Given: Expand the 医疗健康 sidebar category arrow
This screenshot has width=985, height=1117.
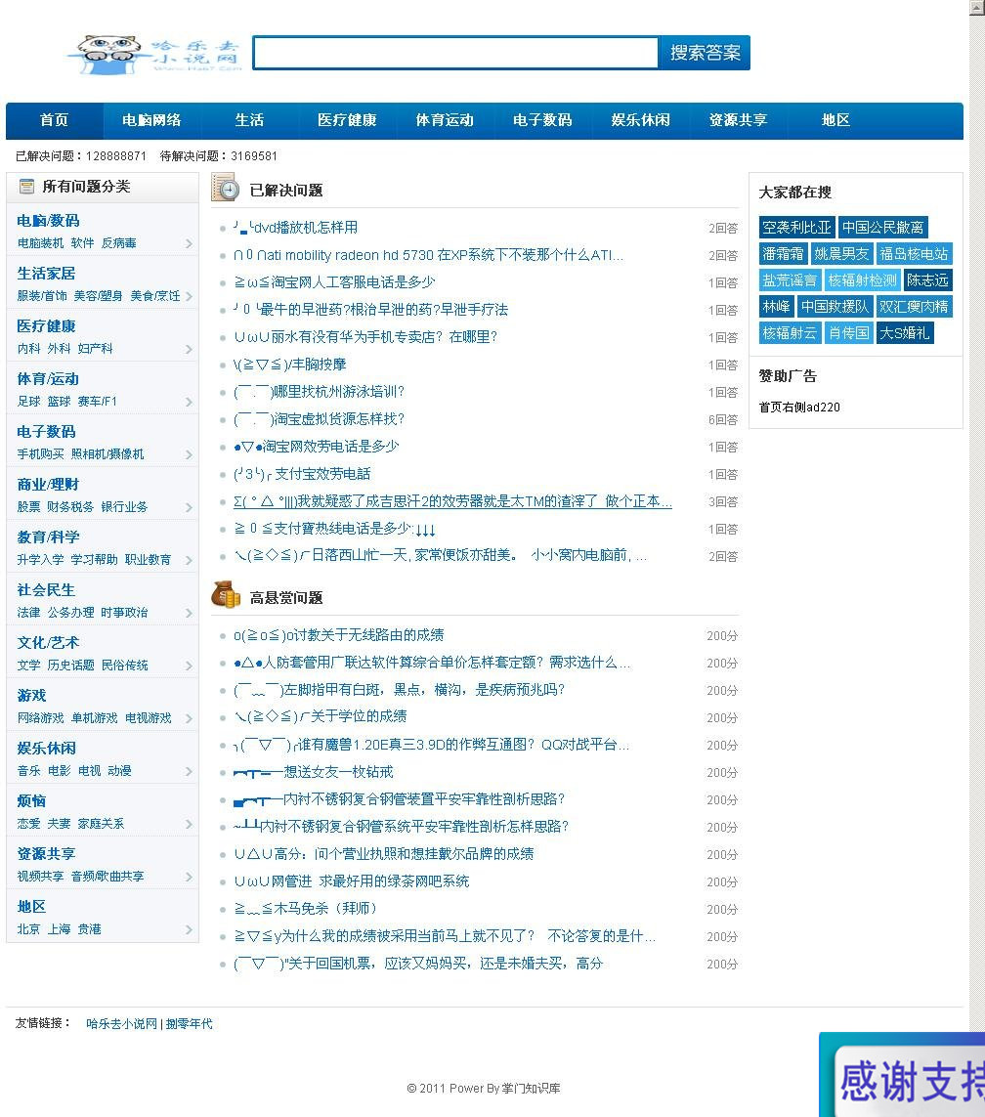Looking at the screenshot, I should point(189,349).
